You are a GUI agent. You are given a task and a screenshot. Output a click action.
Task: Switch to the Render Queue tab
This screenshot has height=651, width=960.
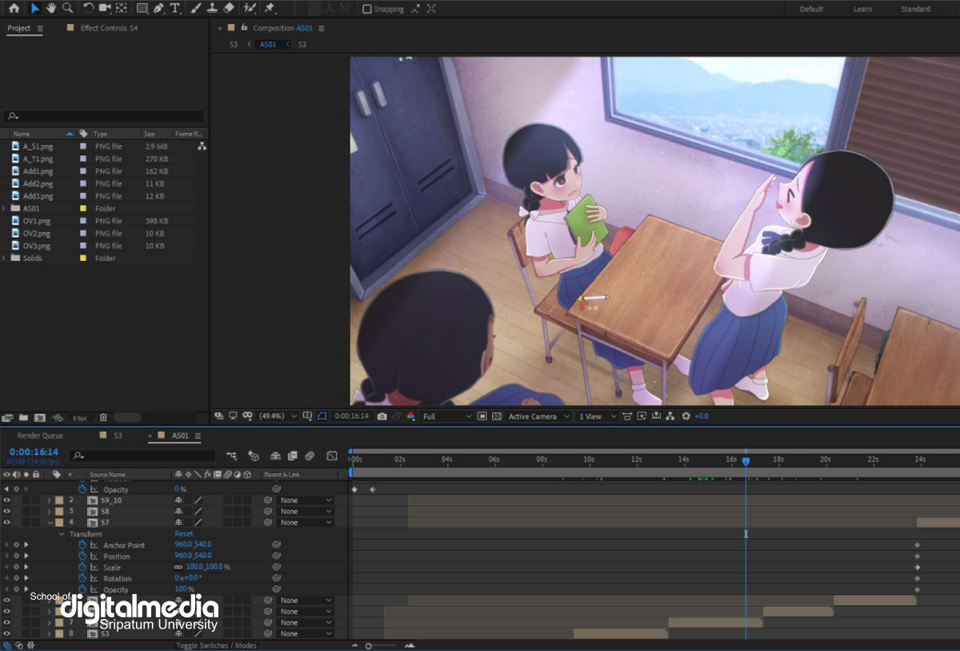(x=40, y=436)
